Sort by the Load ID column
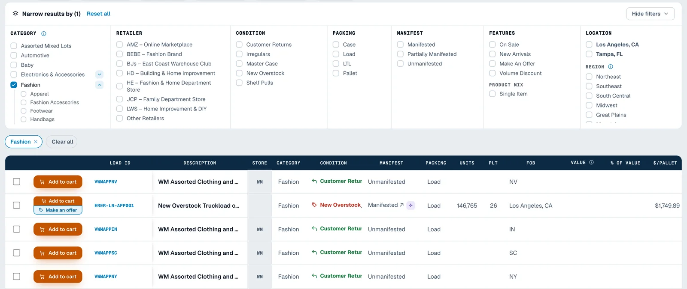 [120, 163]
